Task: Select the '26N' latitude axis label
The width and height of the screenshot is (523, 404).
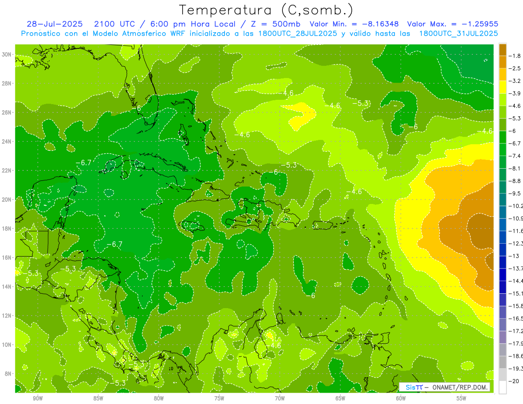Action: point(7,112)
